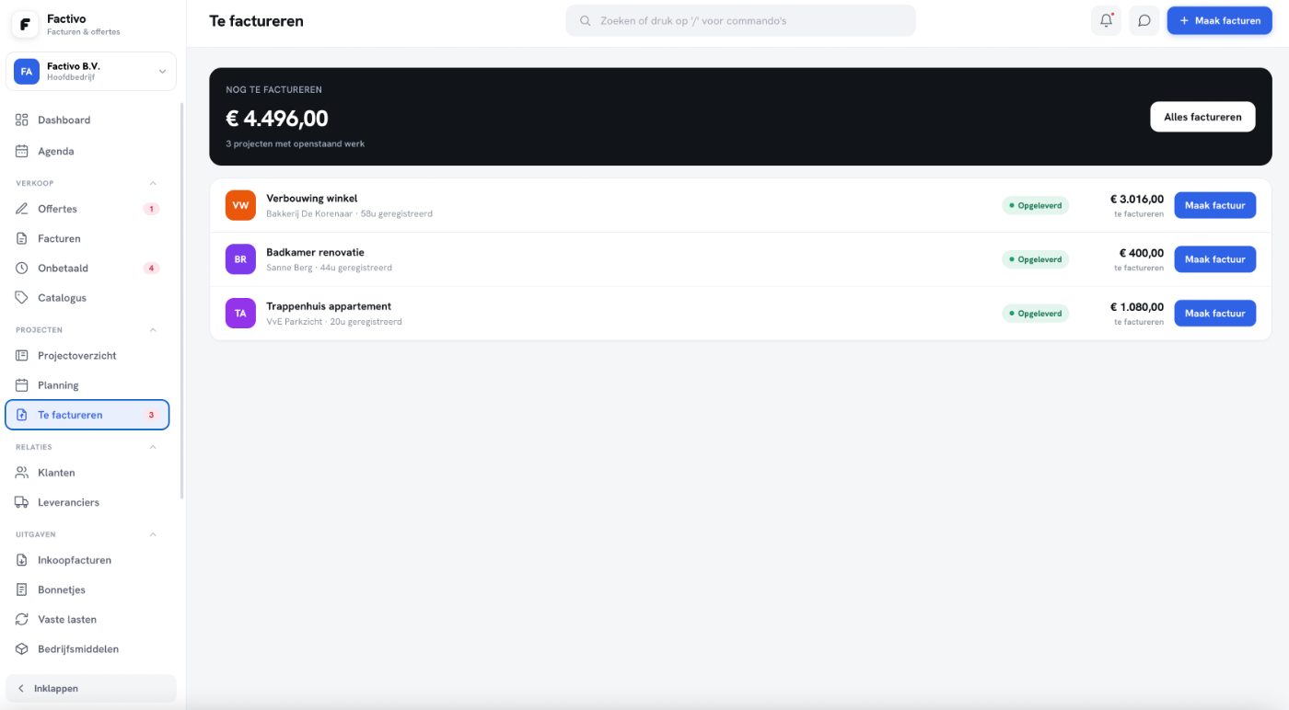Screen dimensions: 1289x710
Task: Go to Dashboard
Action: pyautogui.click(x=87, y=120)
